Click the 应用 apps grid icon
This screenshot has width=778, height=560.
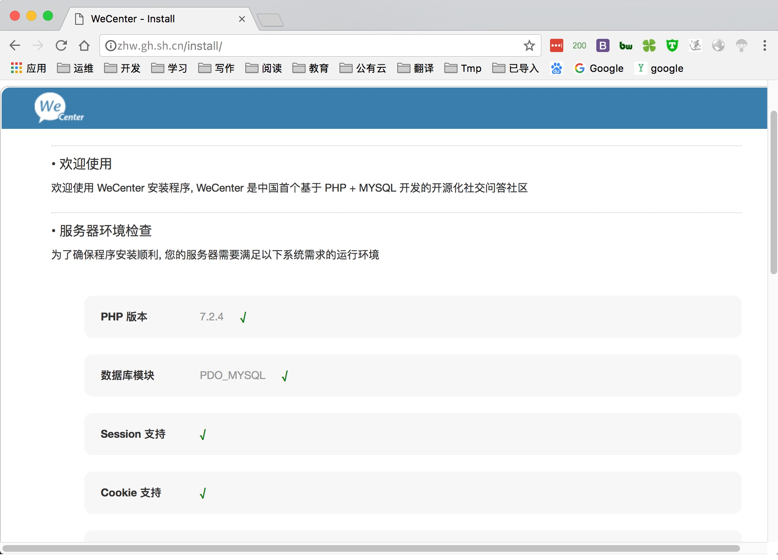point(17,68)
